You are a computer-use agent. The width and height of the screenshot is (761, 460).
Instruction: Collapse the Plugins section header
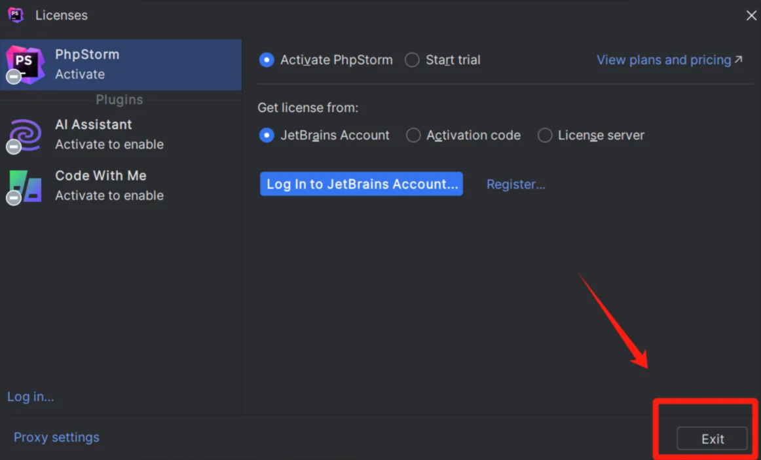pyautogui.click(x=119, y=100)
